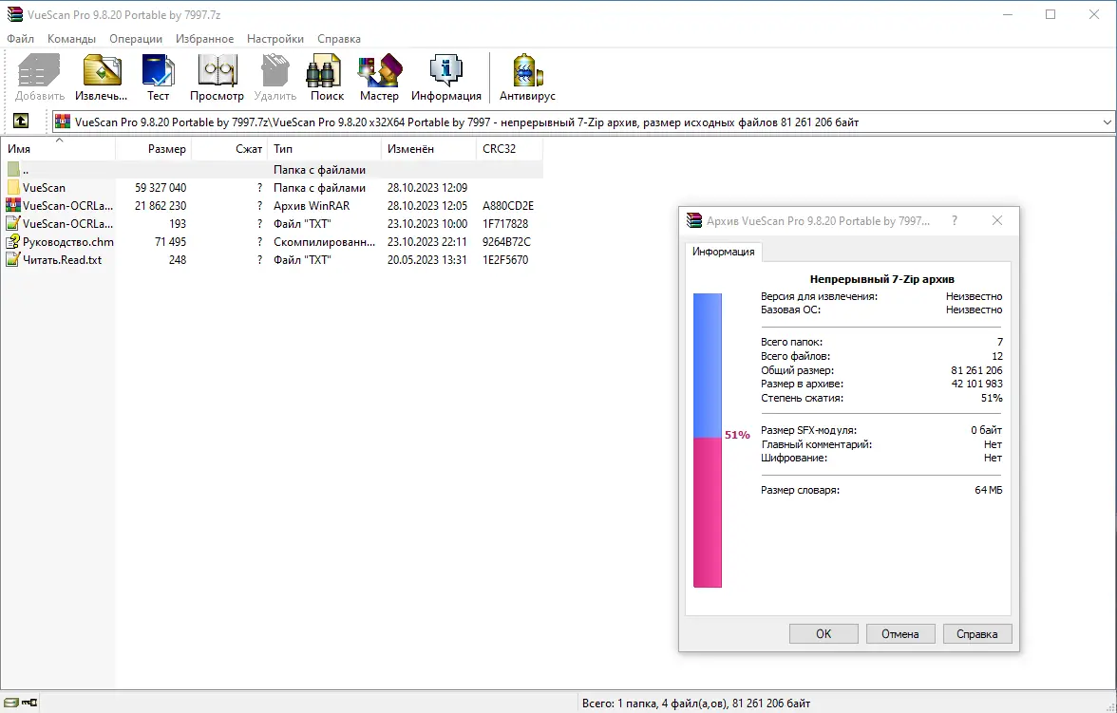
Task: Open the Файл menu
Action: 21,39
